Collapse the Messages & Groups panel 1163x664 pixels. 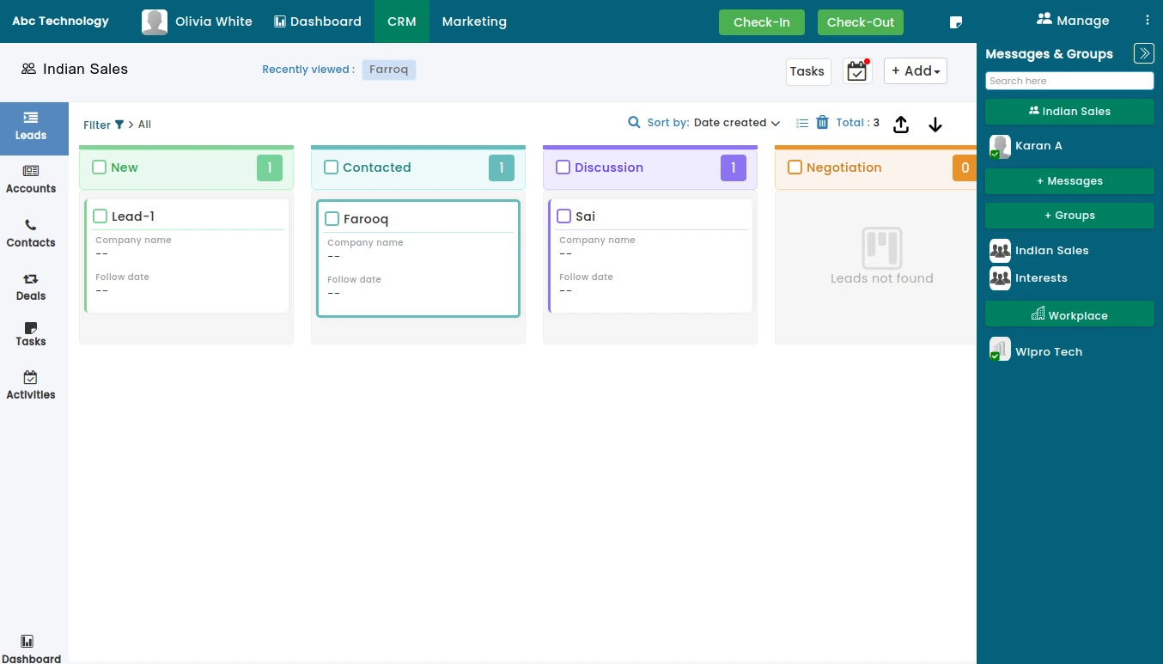[1144, 53]
